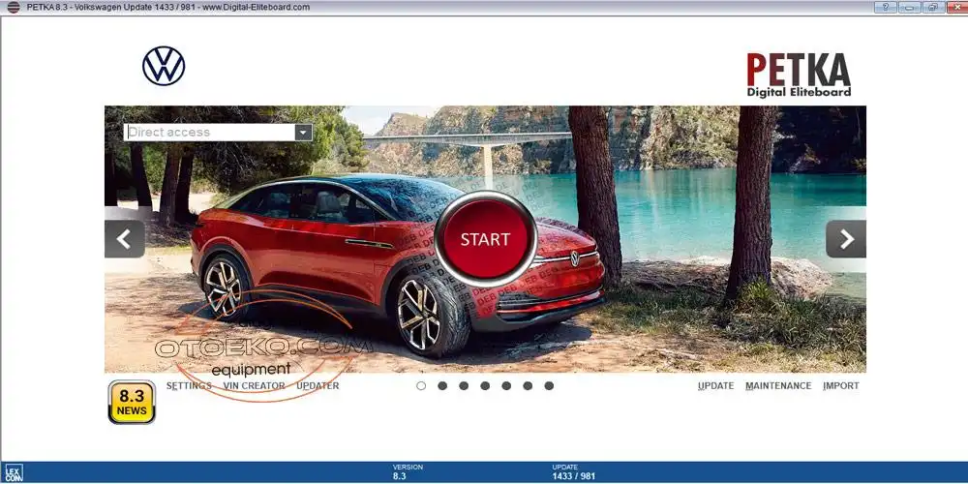Click the PETKA app icon in title bar
This screenshot has height=484, width=968.
pyautogui.click(x=13, y=7)
